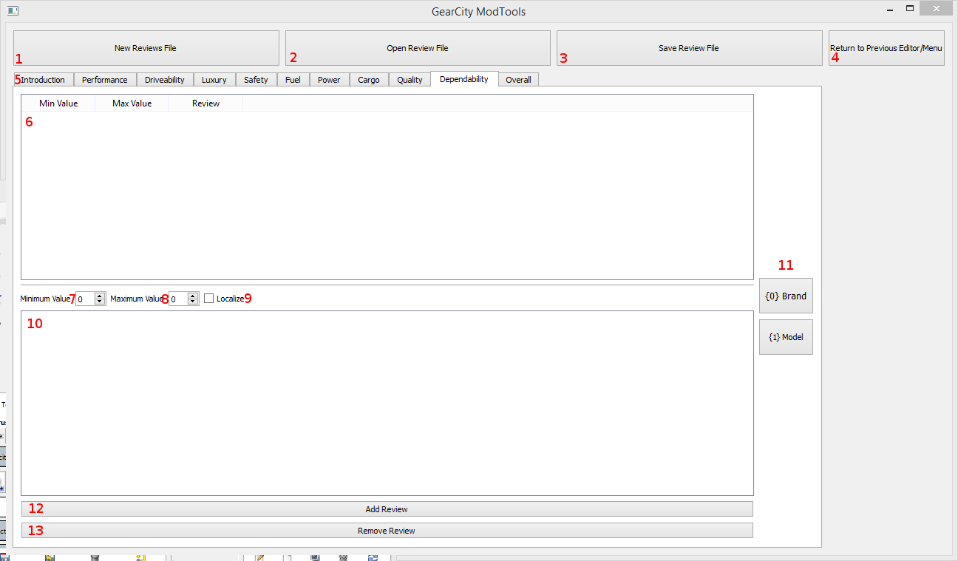Enable the Localize checkbox
The image size is (958, 561).
(x=209, y=299)
